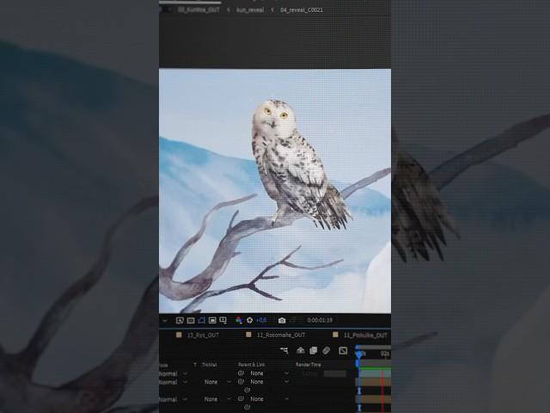This screenshot has width=550, height=413.
Task: Click the snowy owl in the composition viewer
Action: 296,165
